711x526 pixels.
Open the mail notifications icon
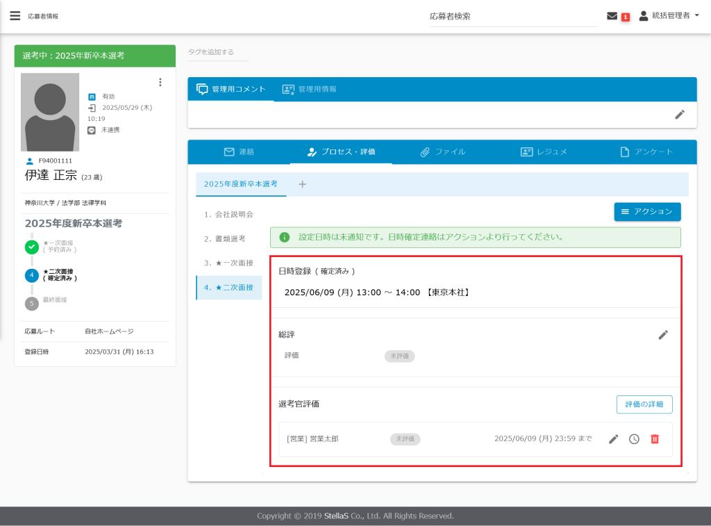(612, 16)
